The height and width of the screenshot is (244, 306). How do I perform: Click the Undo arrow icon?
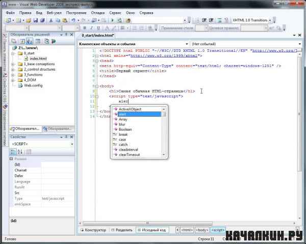73,20
